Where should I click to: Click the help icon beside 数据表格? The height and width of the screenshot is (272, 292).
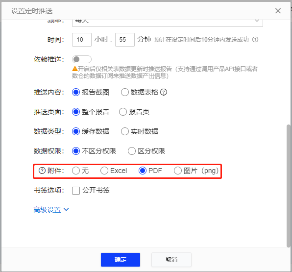[x=164, y=92]
